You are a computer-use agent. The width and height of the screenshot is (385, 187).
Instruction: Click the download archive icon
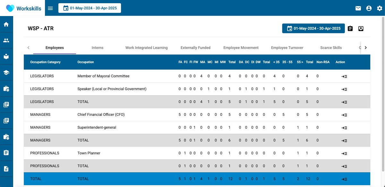click(361, 29)
